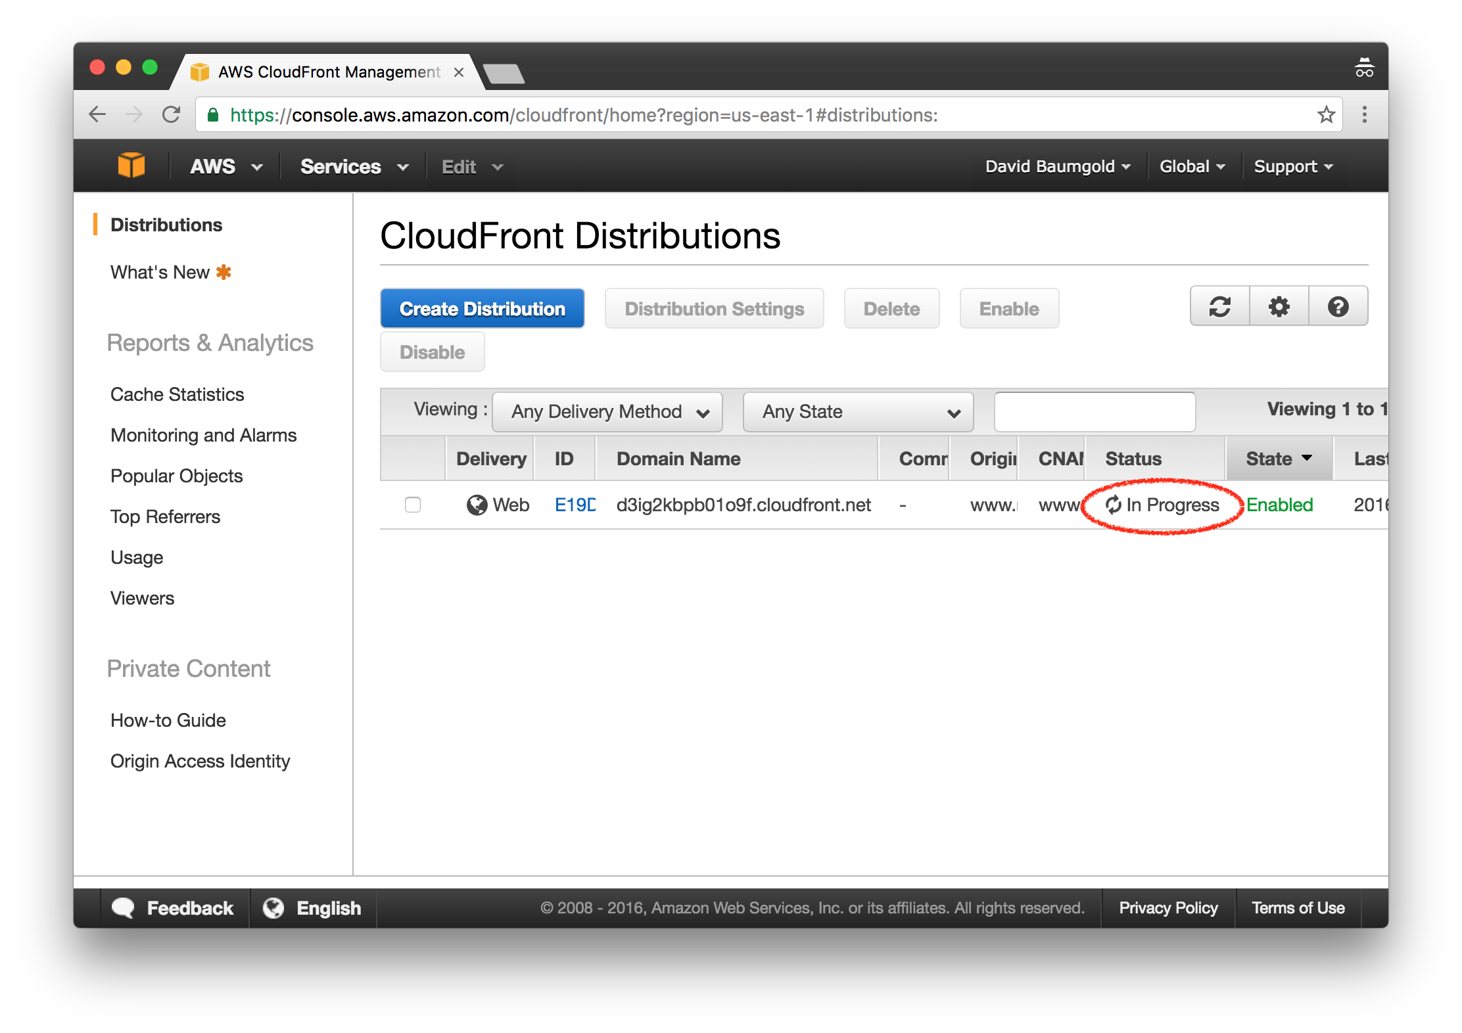Click the Status column header
This screenshot has width=1462, height=1033.
click(x=1155, y=459)
